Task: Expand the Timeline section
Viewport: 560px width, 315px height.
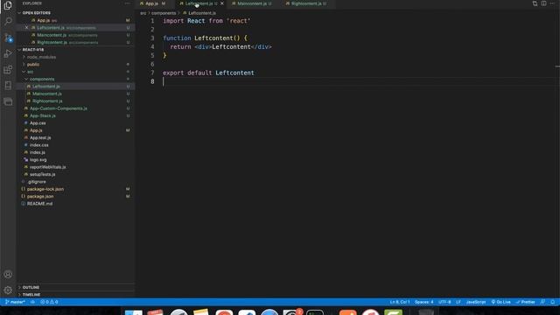Action: 31,295
